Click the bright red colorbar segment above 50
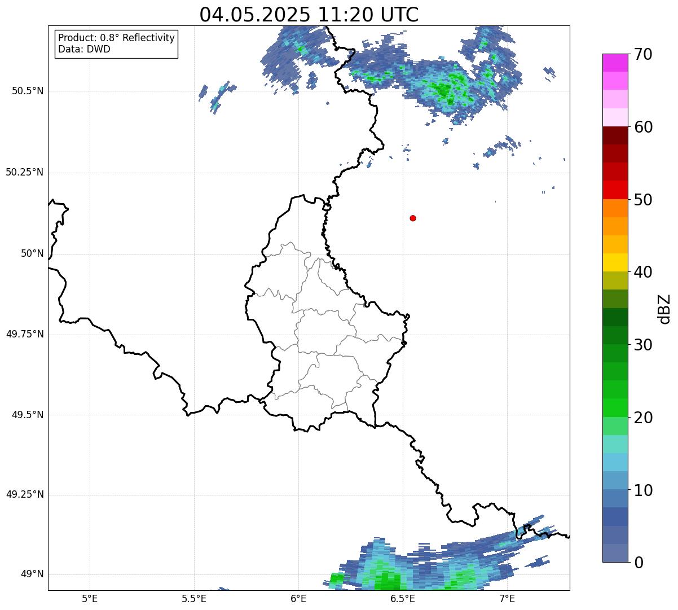The image size is (678, 610). (x=615, y=190)
